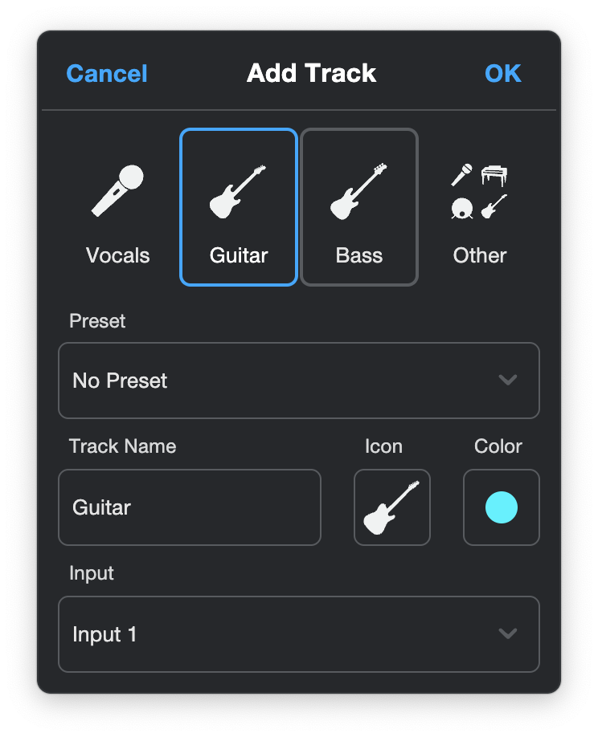Cancel adding the track
This screenshot has height=737, width=598.
107,74
